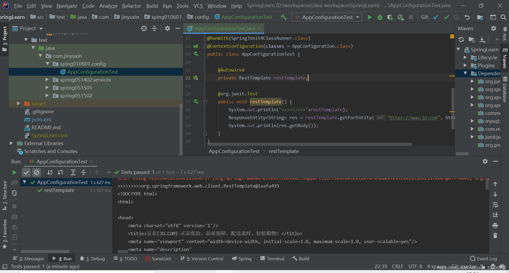Click UTF-8 encoding in the status bar
The image size is (509, 273).
[415, 266]
